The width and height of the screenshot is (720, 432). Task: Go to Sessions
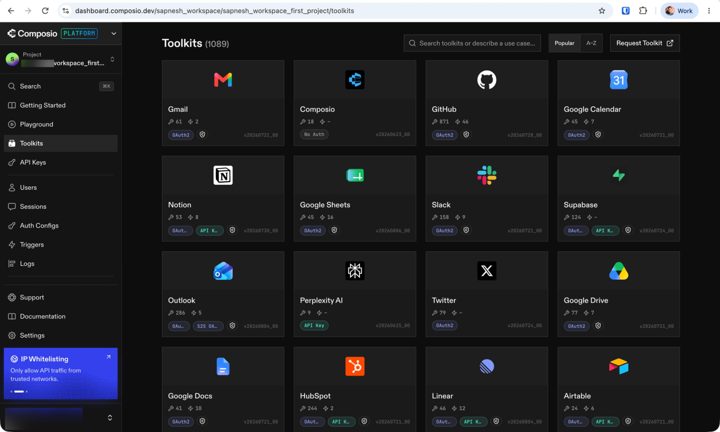tap(60, 207)
